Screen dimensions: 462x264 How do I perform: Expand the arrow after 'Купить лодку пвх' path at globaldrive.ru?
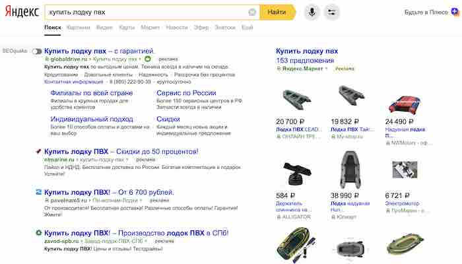(140, 59)
